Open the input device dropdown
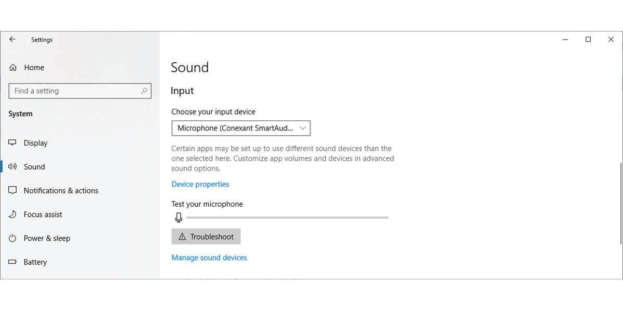623x311 pixels. (x=241, y=128)
